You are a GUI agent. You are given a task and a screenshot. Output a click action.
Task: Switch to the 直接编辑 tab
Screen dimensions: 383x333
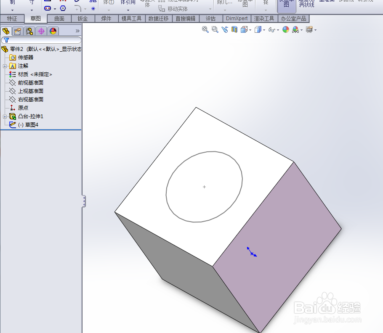pos(186,18)
